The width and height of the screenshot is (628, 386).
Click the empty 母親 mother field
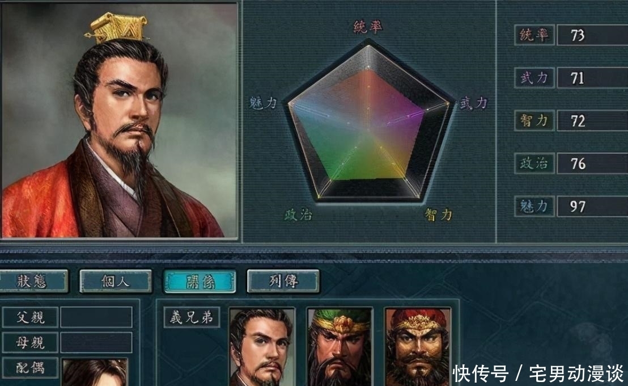[x=96, y=342]
